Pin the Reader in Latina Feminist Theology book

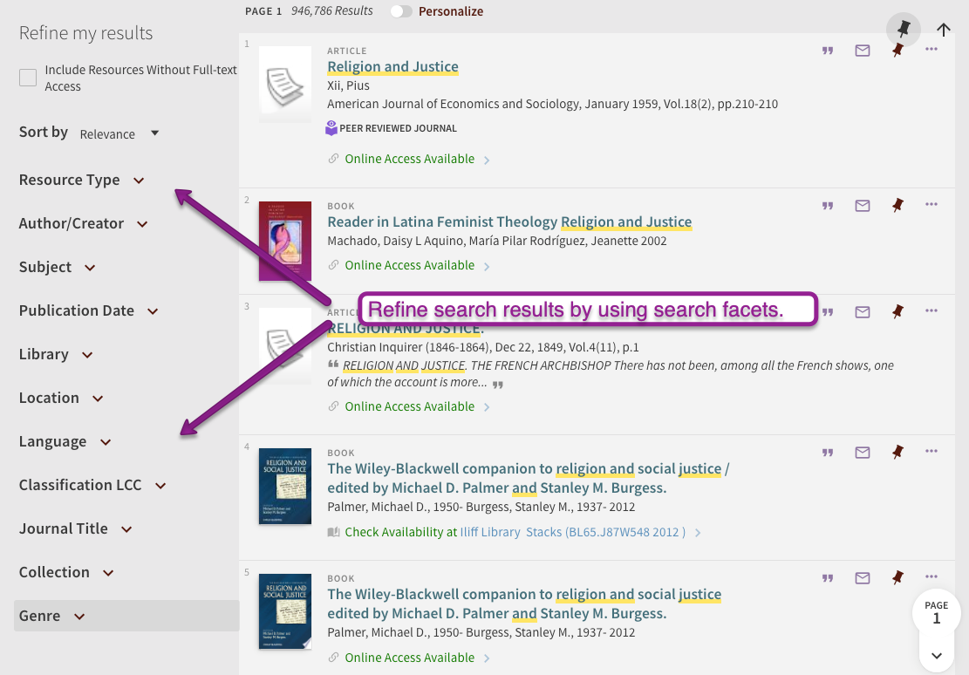point(897,206)
